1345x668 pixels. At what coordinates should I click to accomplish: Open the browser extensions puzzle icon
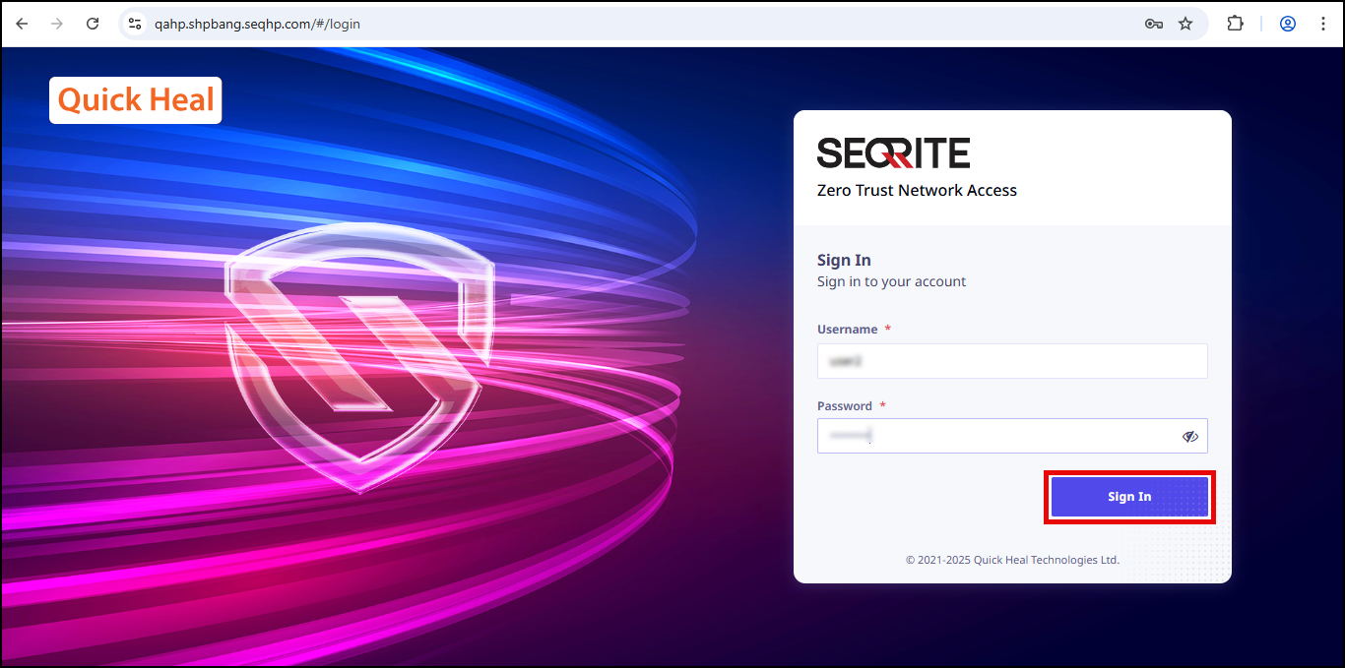click(1235, 24)
